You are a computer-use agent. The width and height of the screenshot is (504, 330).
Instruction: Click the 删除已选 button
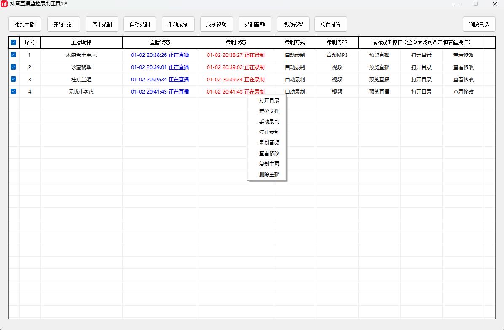tap(479, 24)
